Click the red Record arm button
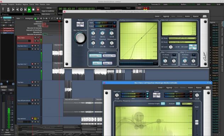This screenshot has width=224, height=136. pyautogui.click(x=38, y=10)
